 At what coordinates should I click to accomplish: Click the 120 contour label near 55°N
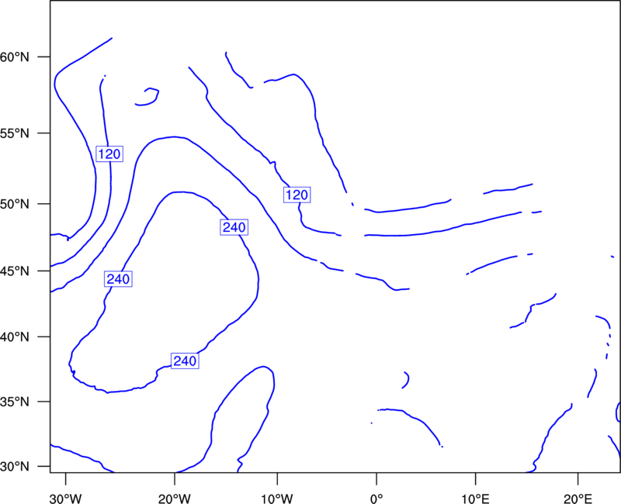pos(109,154)
